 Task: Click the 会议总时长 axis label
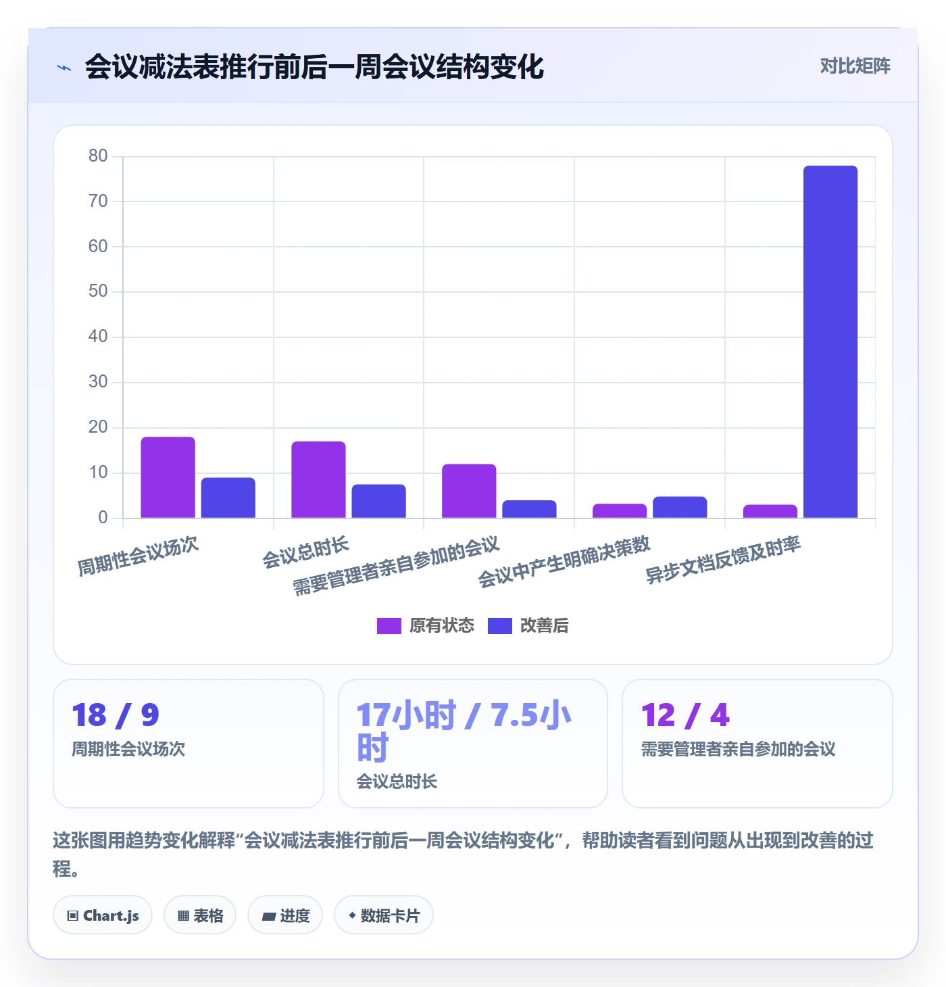click(305, 552)
